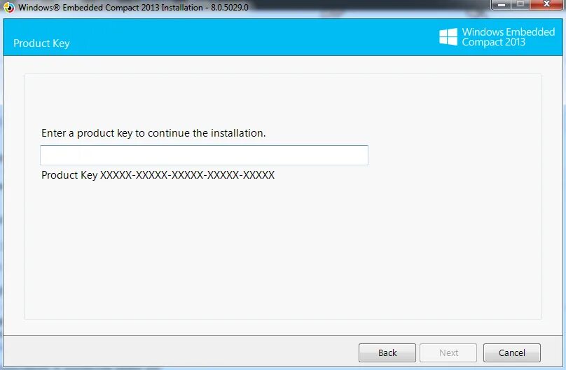Image resolution: width=566 pixels, height=370 pixels.
Task: Close the installation window
Action: pos(546,4)
